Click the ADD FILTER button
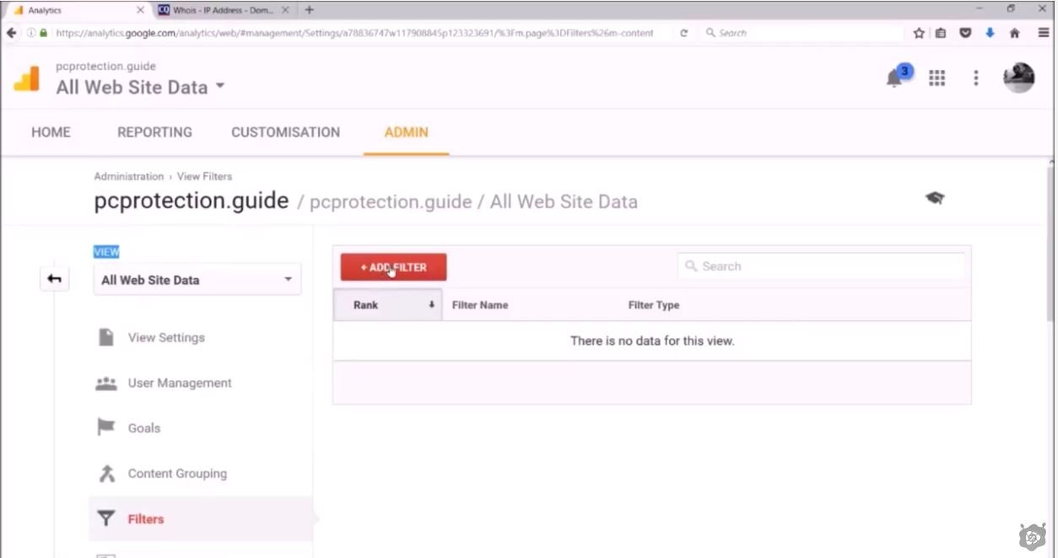Screen dimensions: 1058x558 tap(393, 266)
